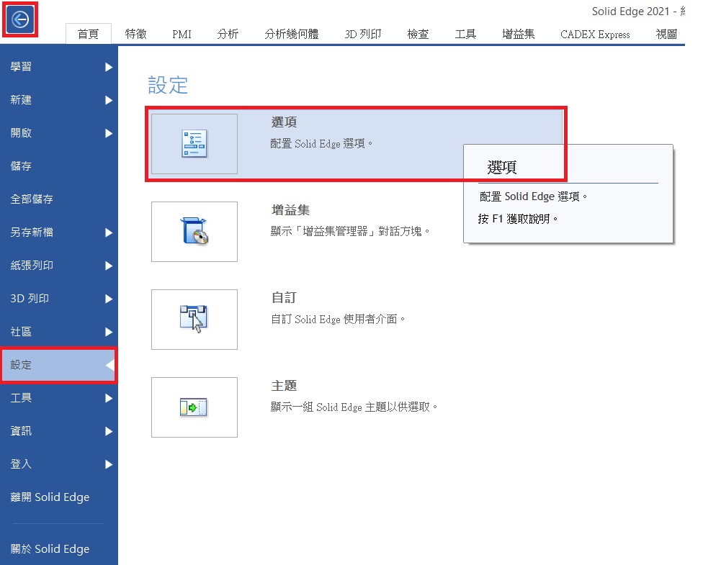Viewport: 703px width, 565px height.
Task: Open the 資訊 sidebar menu
Action: tap(59, 431)
